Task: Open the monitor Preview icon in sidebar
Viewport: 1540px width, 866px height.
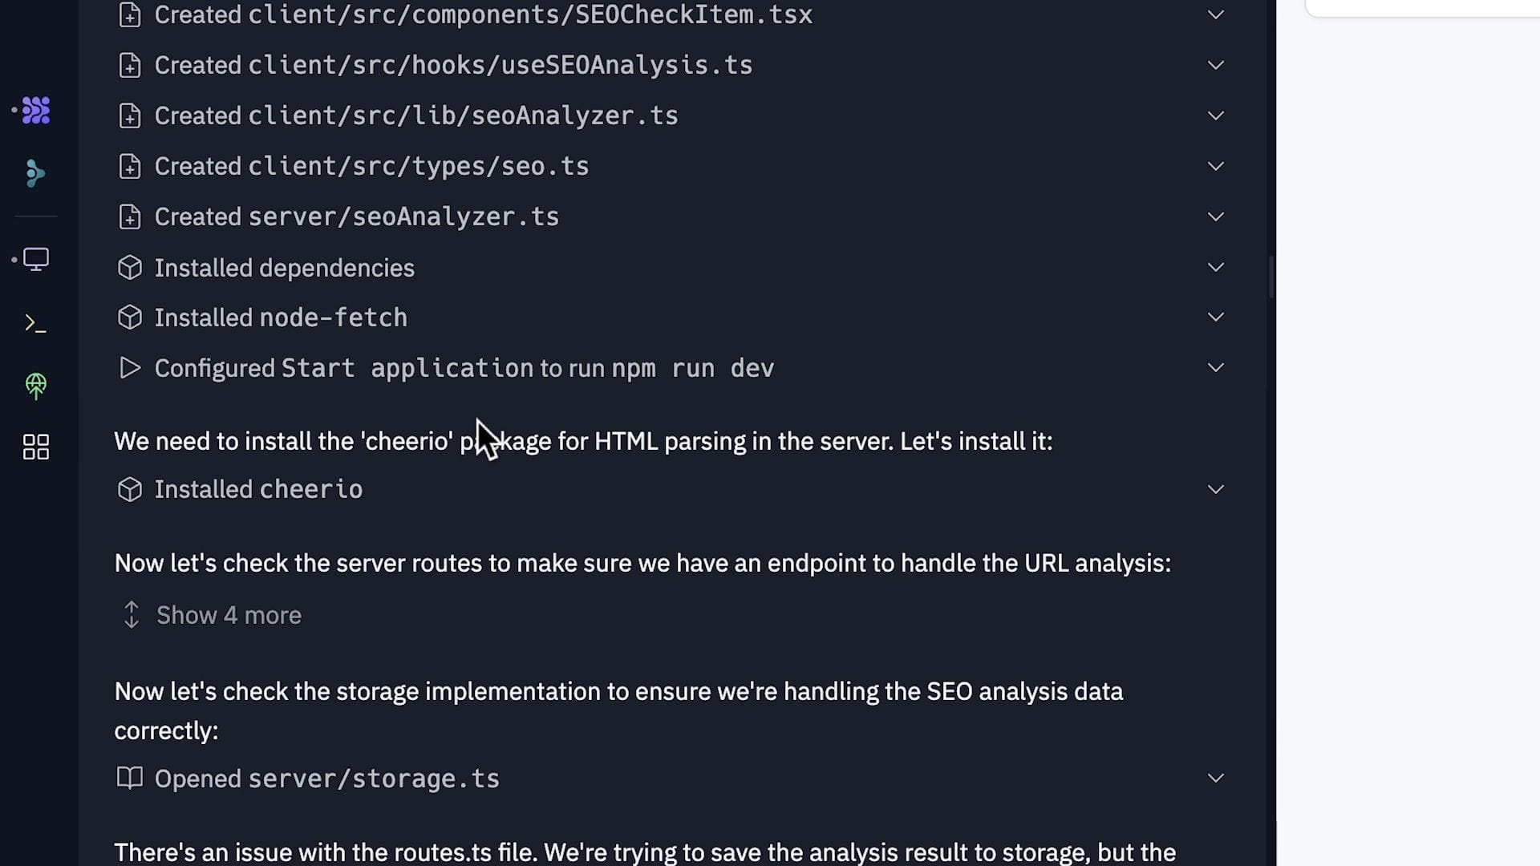Action: (36, 259)
